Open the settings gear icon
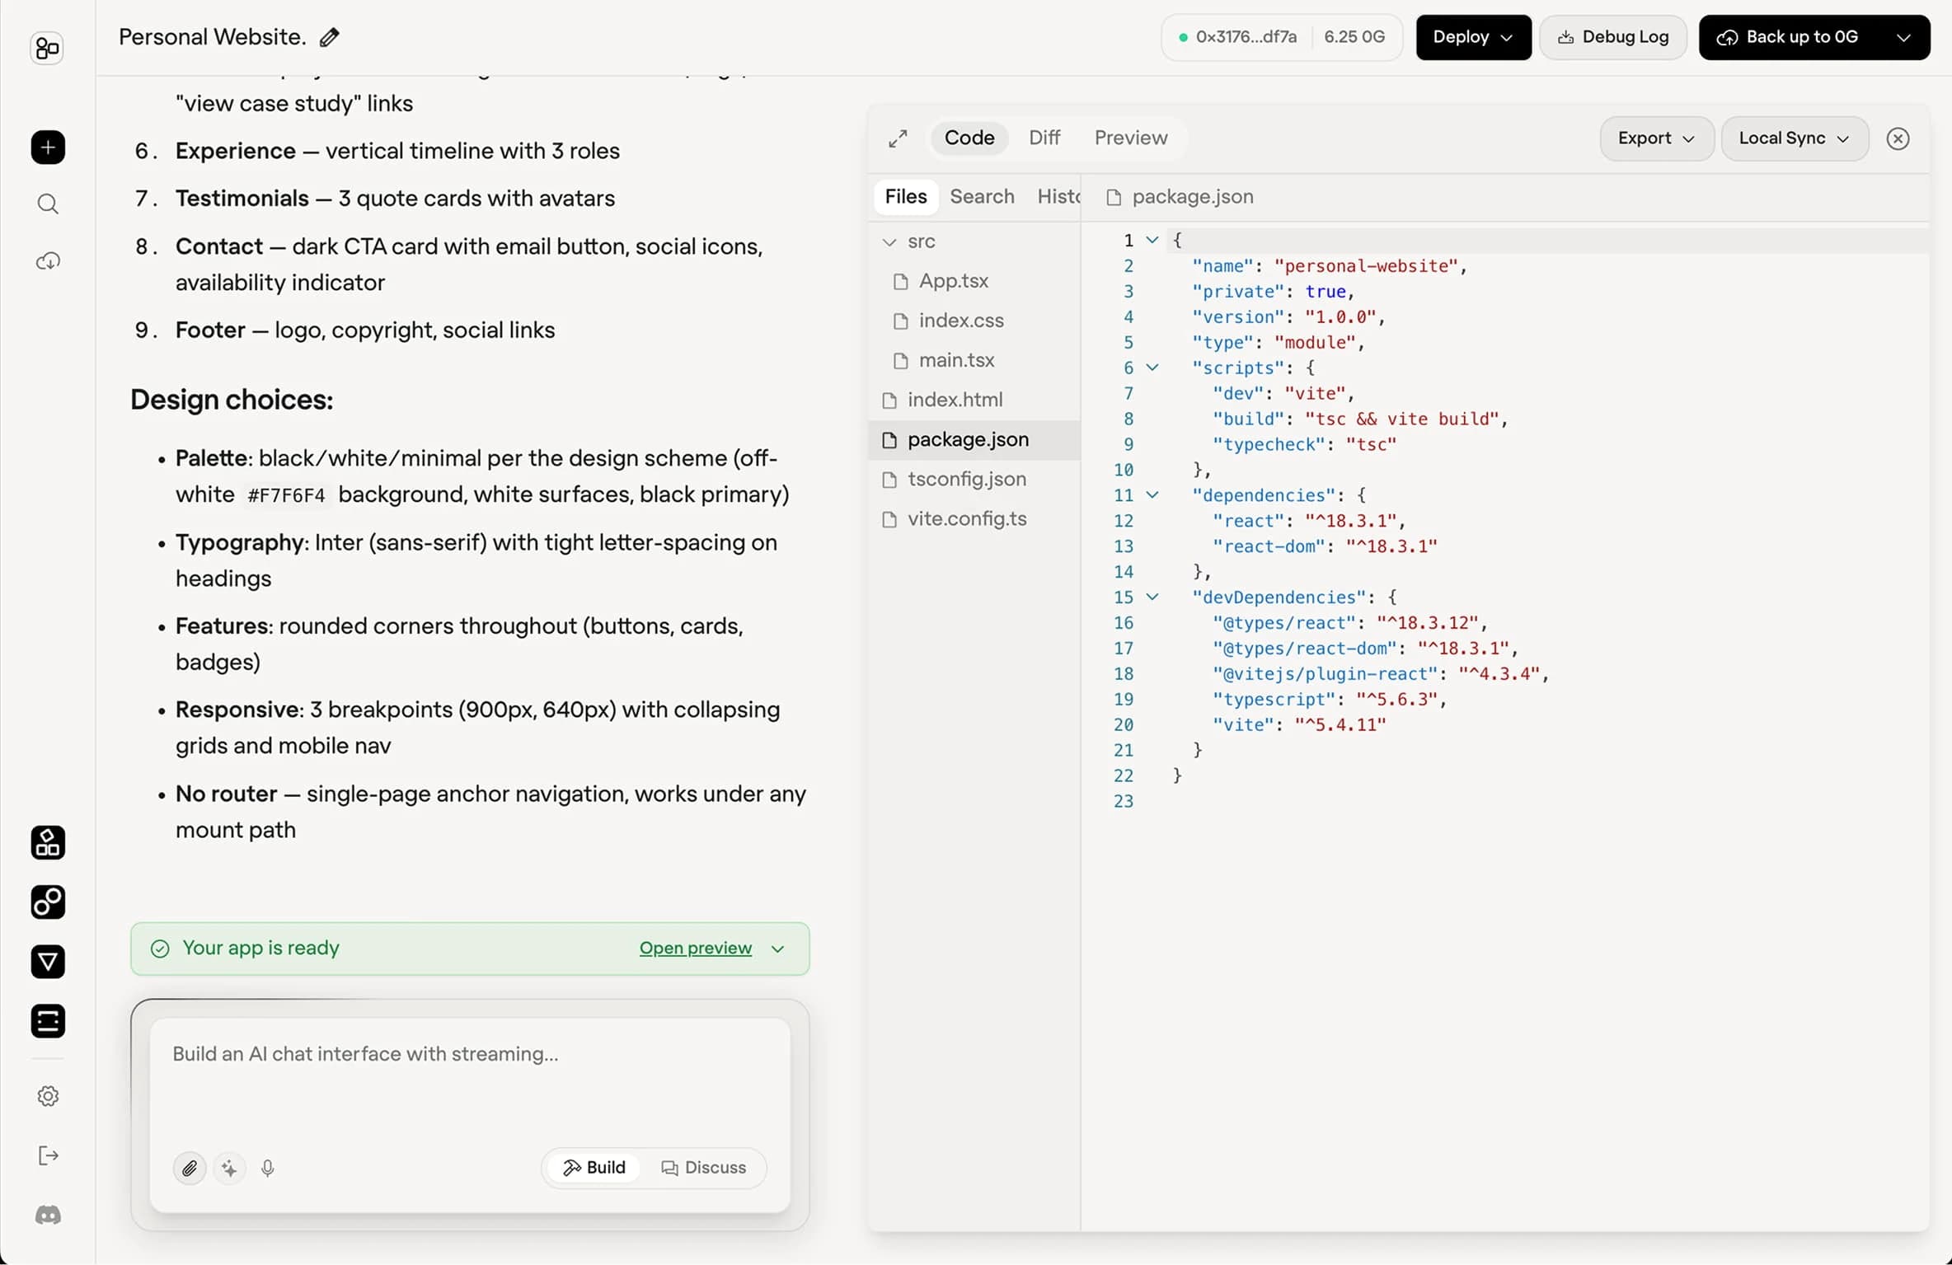The height and width of the screenshot is (1265, 1952). 48,1096
